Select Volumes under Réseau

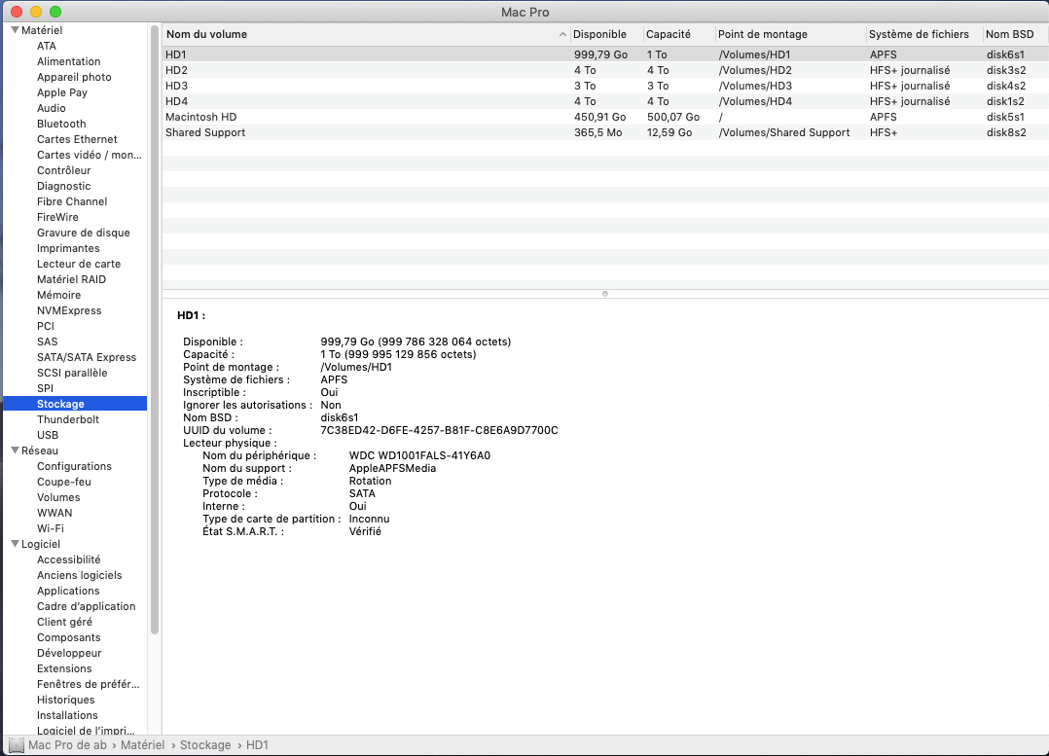coord(58,497)
